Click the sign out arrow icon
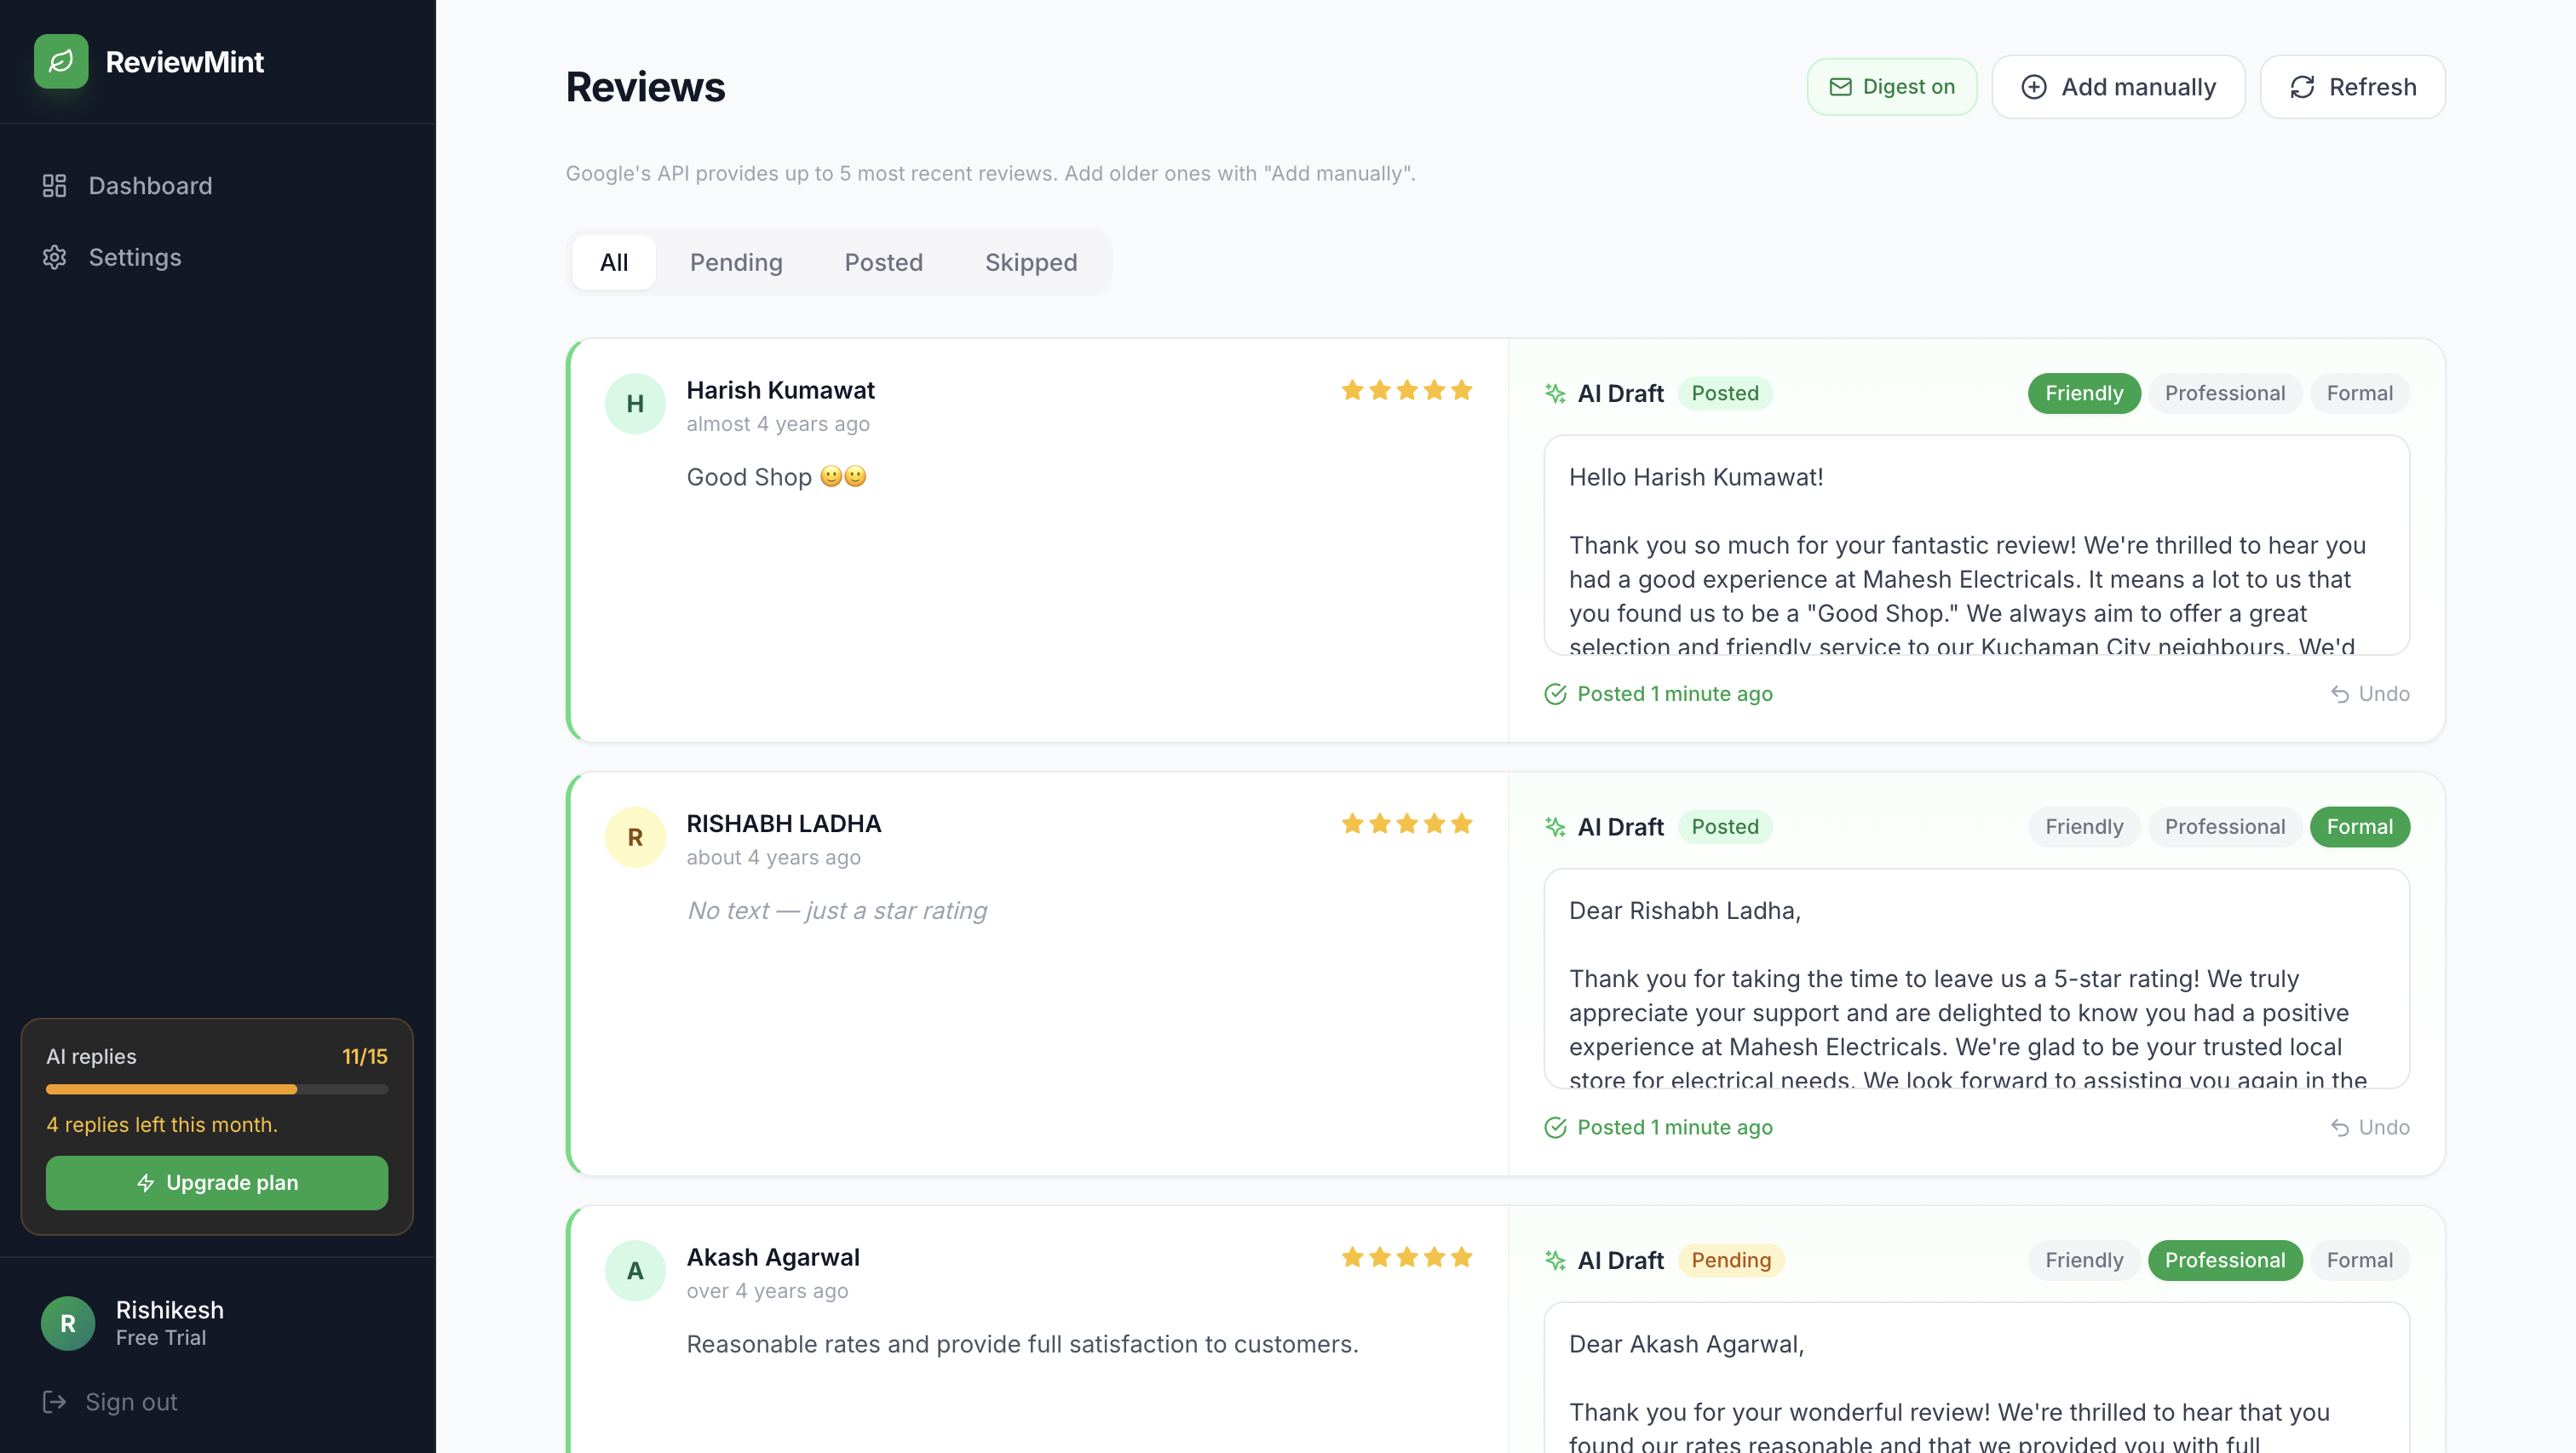The width and height of the screenshot is (2576, 1453). pos(54,1401)
